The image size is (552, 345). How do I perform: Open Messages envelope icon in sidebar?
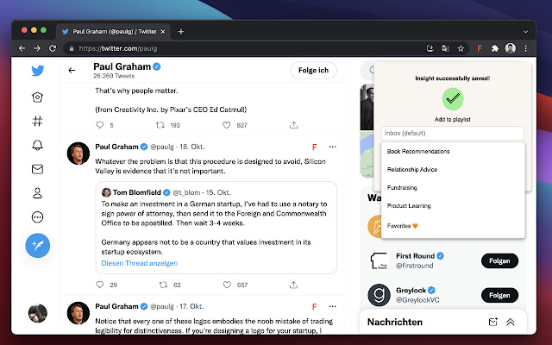click(x=37, y=169)
